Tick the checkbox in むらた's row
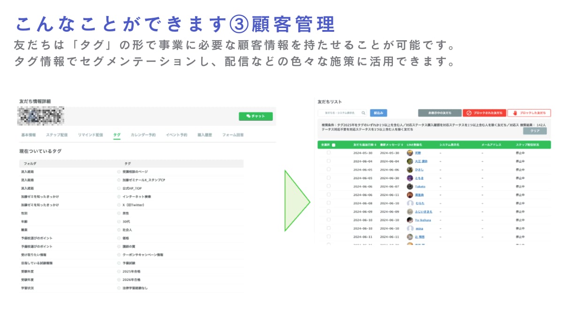Viewport: 572px width, 321px height. pyautogui.click(x=329, y=204)
